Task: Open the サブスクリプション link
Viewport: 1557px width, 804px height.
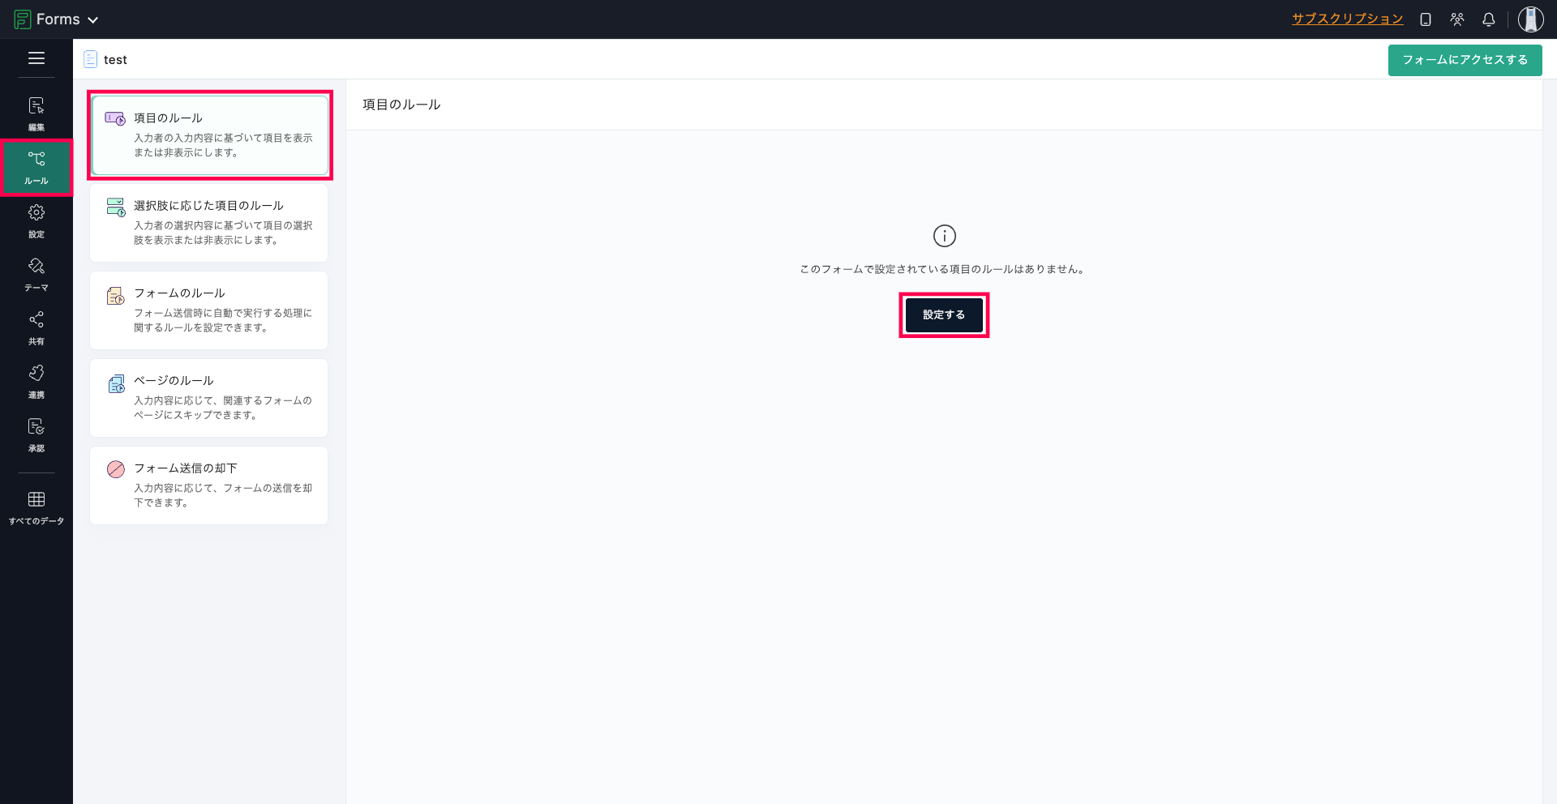Action: point(1347,19)
